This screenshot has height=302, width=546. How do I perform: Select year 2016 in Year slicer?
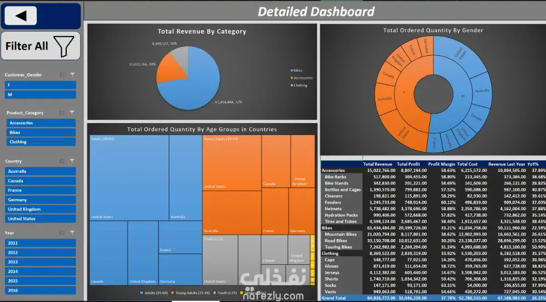[x=41, y=291]
